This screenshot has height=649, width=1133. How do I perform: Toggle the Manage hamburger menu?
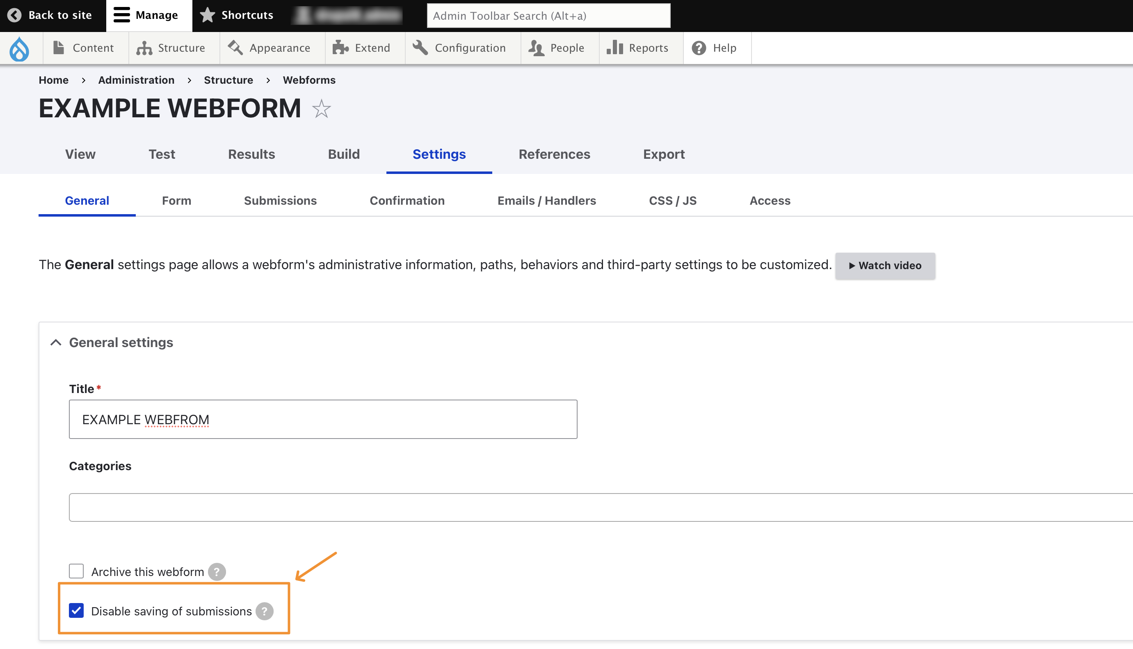click(146, 15)
